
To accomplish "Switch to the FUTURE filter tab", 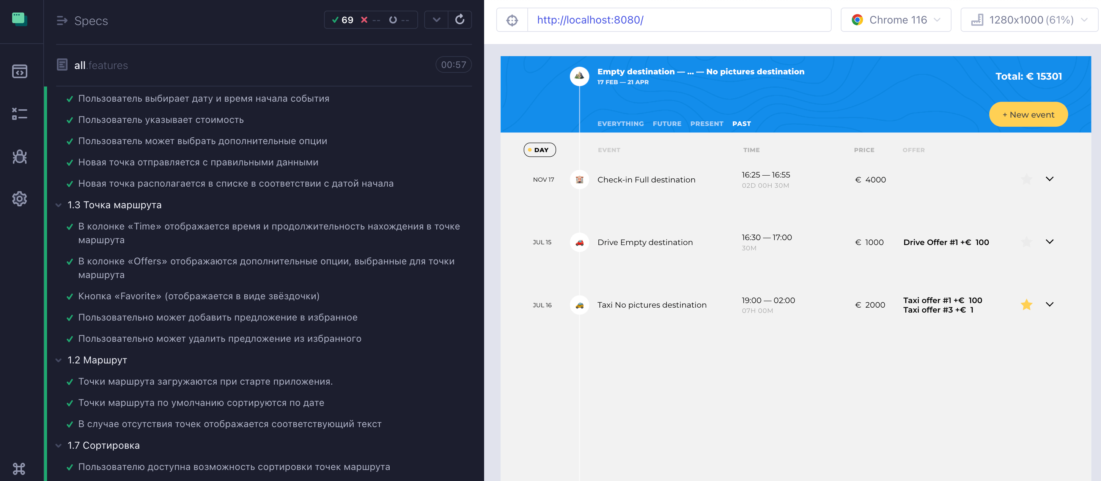I will click(667, 124).
